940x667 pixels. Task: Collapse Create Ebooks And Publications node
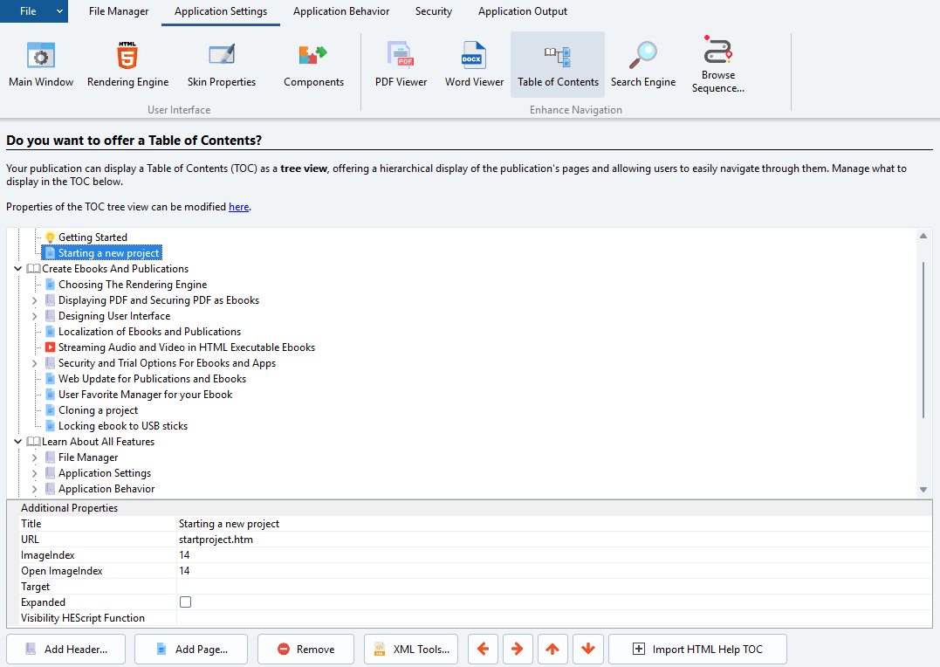pyautogui.click(x=18, y=269)
